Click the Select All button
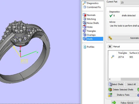This screenshot has height=104, width=139. point(131,84)
